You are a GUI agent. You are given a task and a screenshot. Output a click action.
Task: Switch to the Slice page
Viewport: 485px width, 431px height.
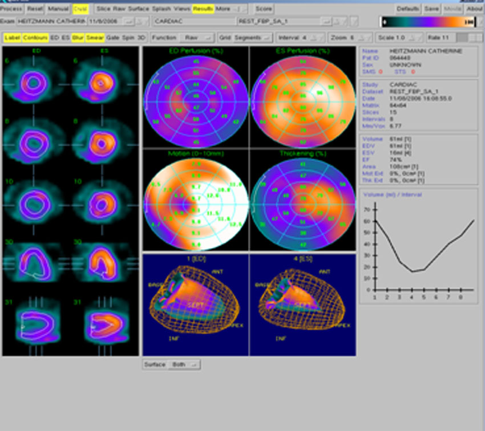(x=103, y=9)
